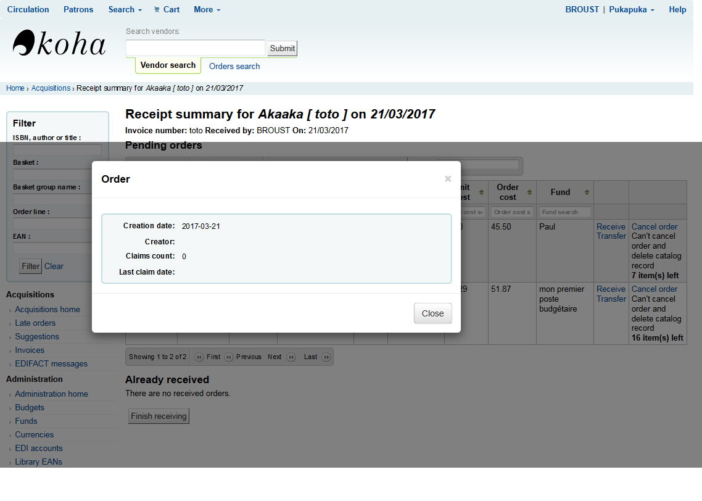The image size is (702, 501).
Task: Sort table by Order cost column
Action: pyautogui.click(x=512, y=192)
